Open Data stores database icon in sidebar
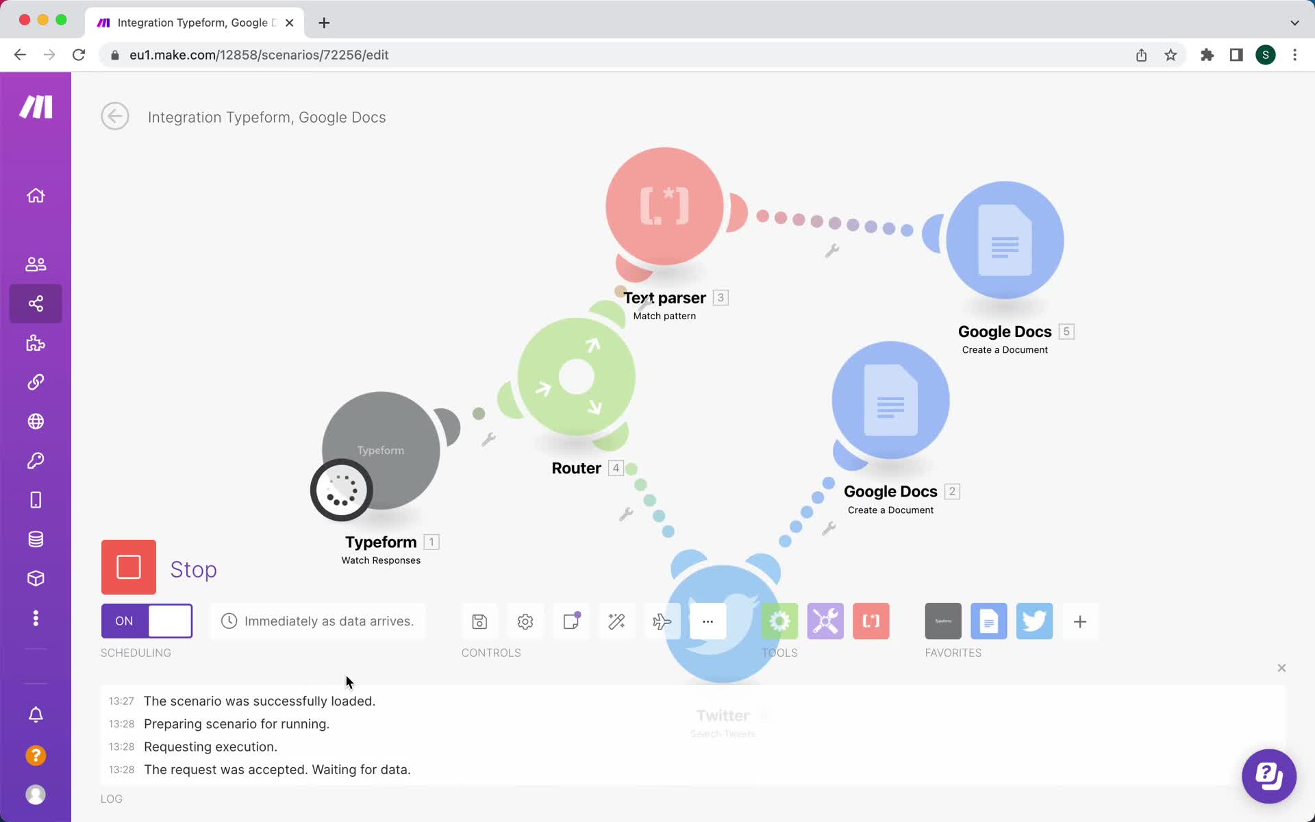 tap(36, 539)
